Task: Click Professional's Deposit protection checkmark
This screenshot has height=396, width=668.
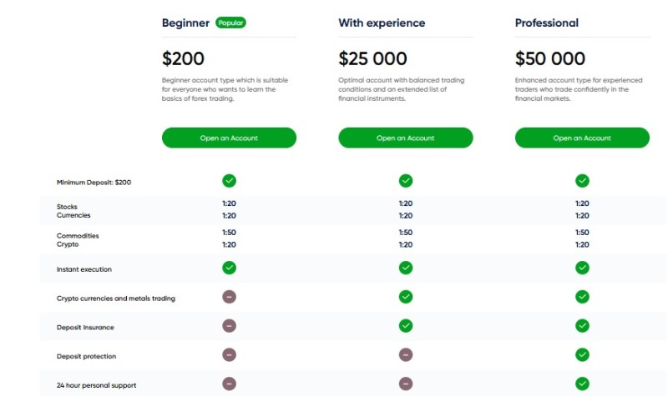Action: click(x=582, y=355)
